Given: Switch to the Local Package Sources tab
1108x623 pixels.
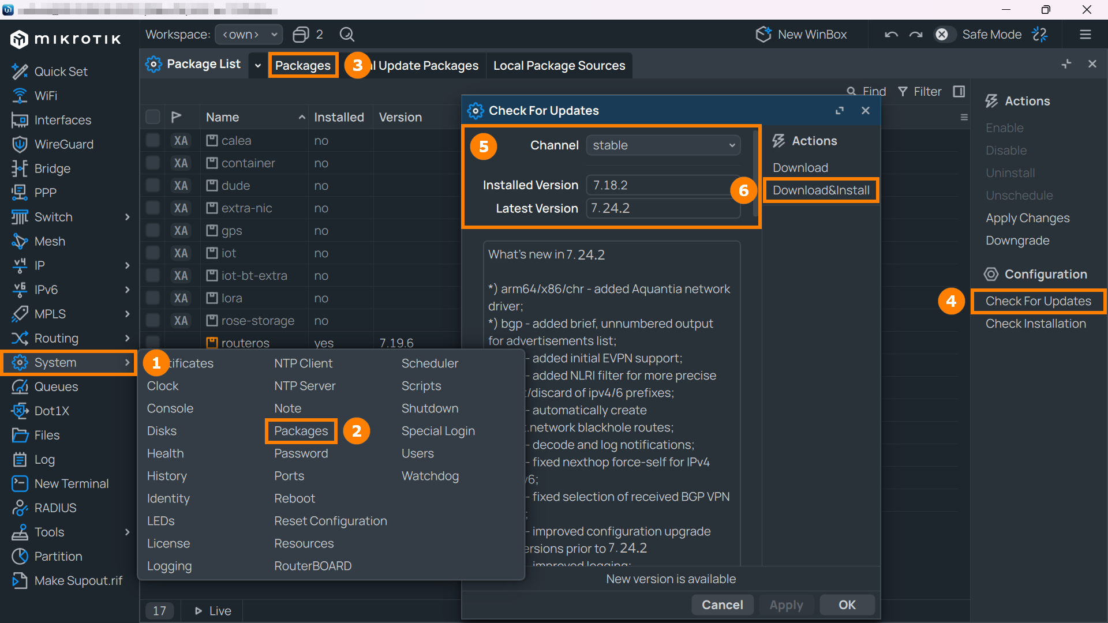Looking at the screenshot, I should click(559, 66).
